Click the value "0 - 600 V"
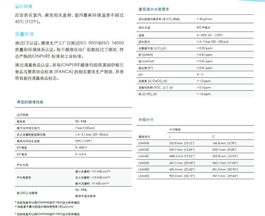Viewport: 265px width, 216px height. point(81,148)
